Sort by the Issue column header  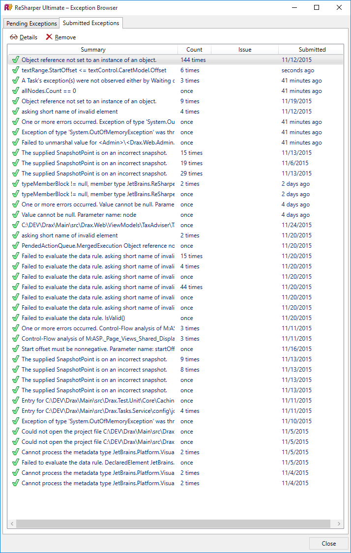click(245, 49)
